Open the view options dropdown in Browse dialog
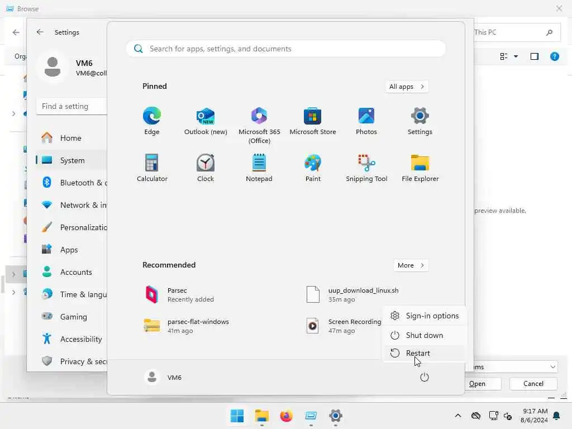 point(516,56)
